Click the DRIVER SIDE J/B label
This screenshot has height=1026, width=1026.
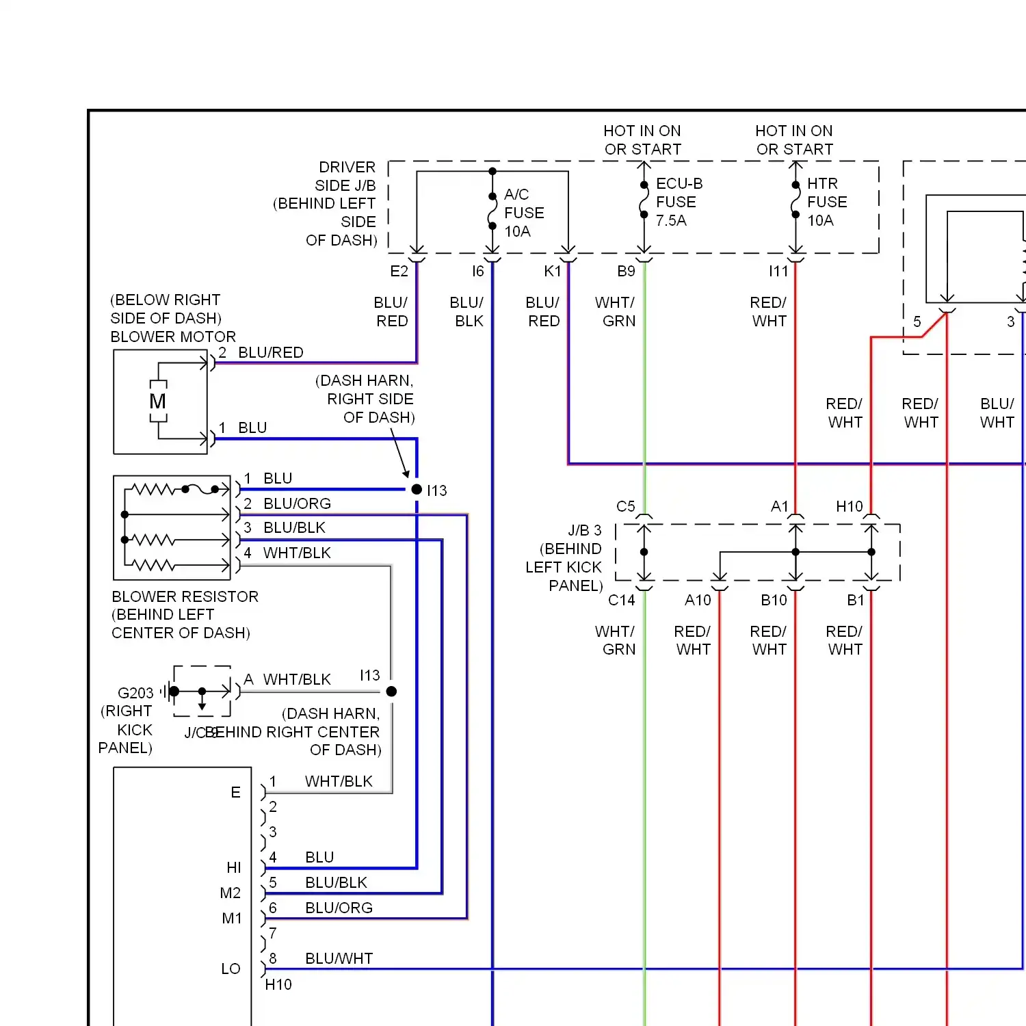coord(326,204)
